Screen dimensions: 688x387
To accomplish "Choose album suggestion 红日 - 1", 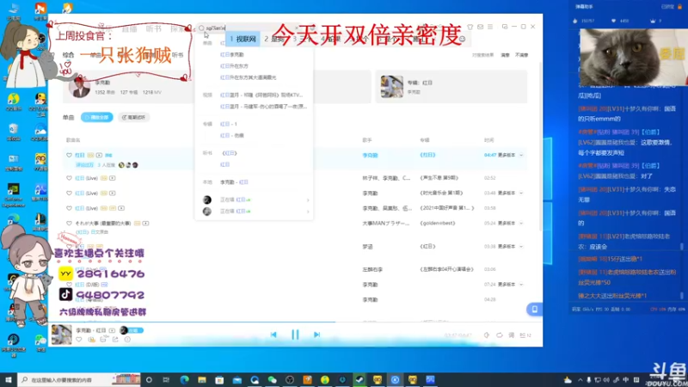I will [228, 124].
